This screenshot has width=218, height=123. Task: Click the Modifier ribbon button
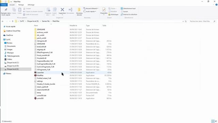(x=113, y=11)
